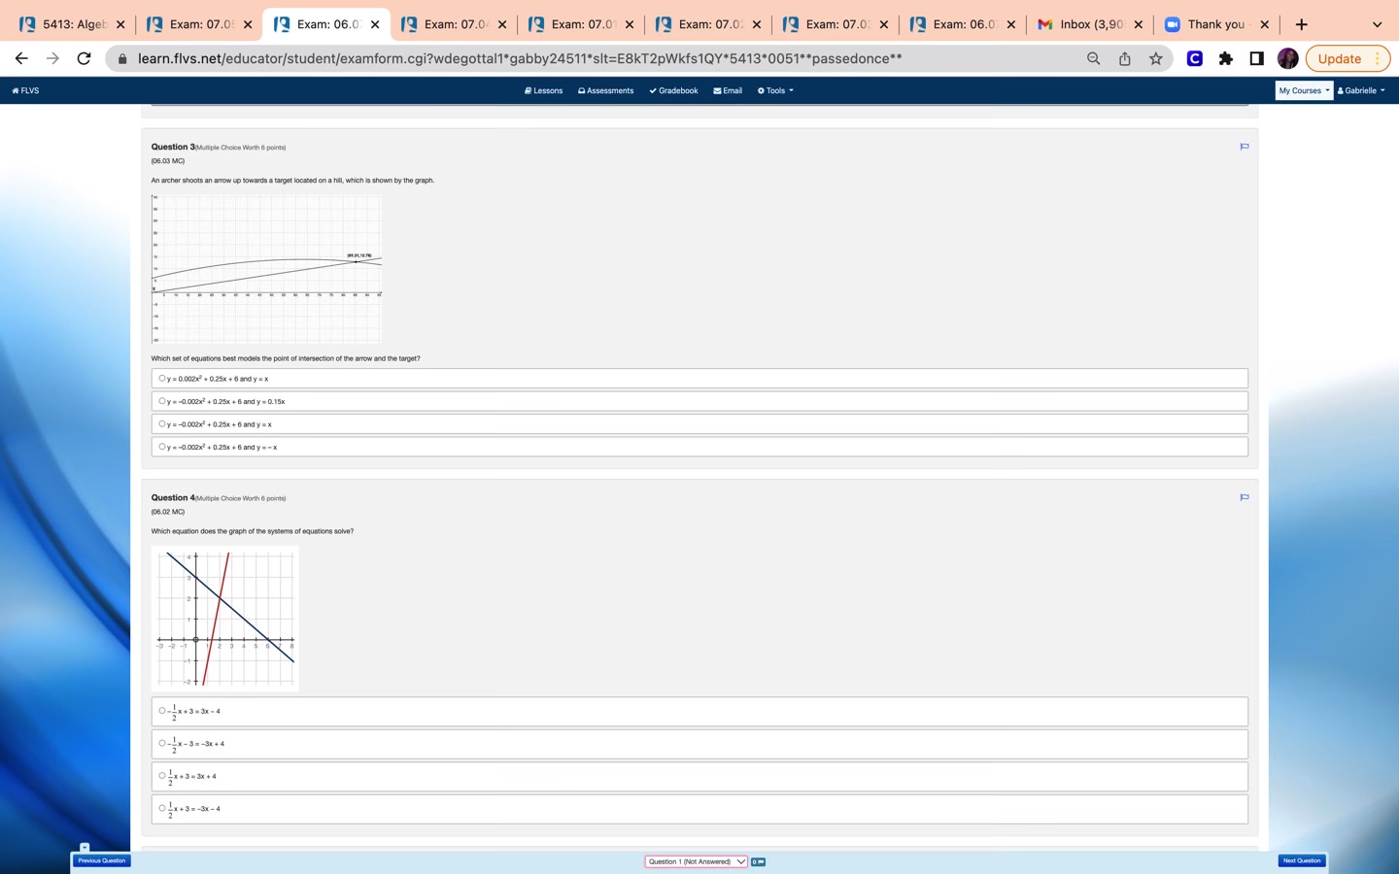The image size is (1399, 874).
Task: Choose the option ending in y = 0.15x
Action: pyautogui.click(x=699, y=401)
